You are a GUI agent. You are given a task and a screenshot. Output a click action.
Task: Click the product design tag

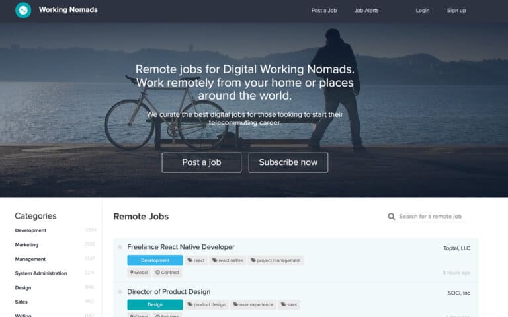pos(206,305)
